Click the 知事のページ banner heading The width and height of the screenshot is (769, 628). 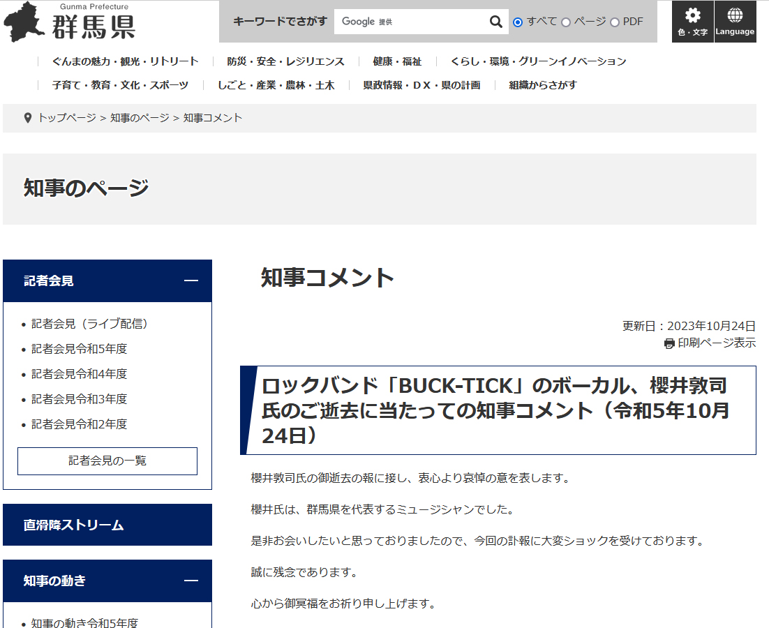point(86,188)
